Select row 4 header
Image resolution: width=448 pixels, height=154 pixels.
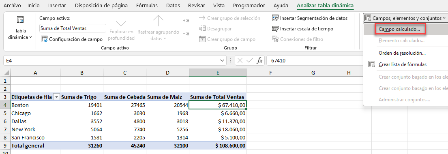point(5,105)
